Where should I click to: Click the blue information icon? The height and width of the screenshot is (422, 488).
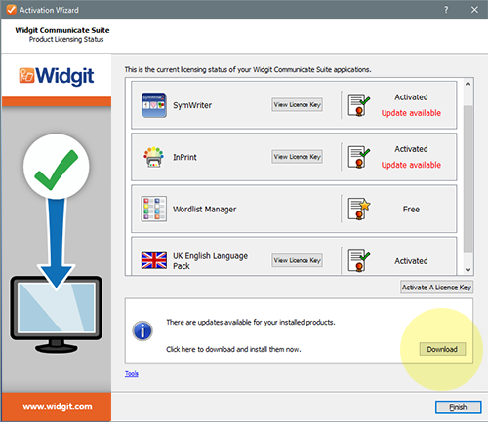142,331
